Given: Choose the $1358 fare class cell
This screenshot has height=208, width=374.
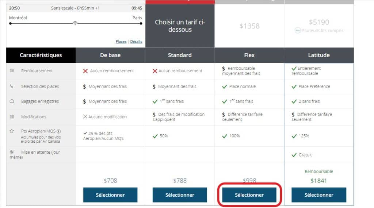Looking at the screenshot, I should (249, 26).
